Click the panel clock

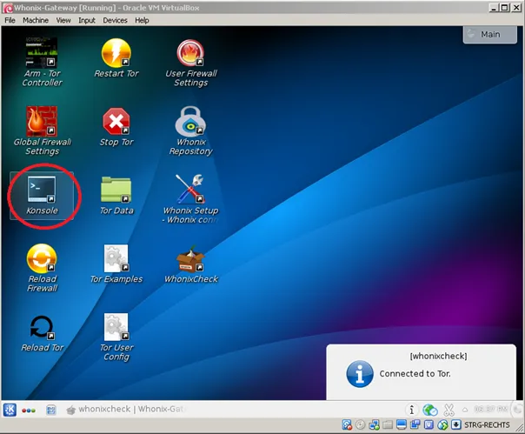click(x=490, y=409)
